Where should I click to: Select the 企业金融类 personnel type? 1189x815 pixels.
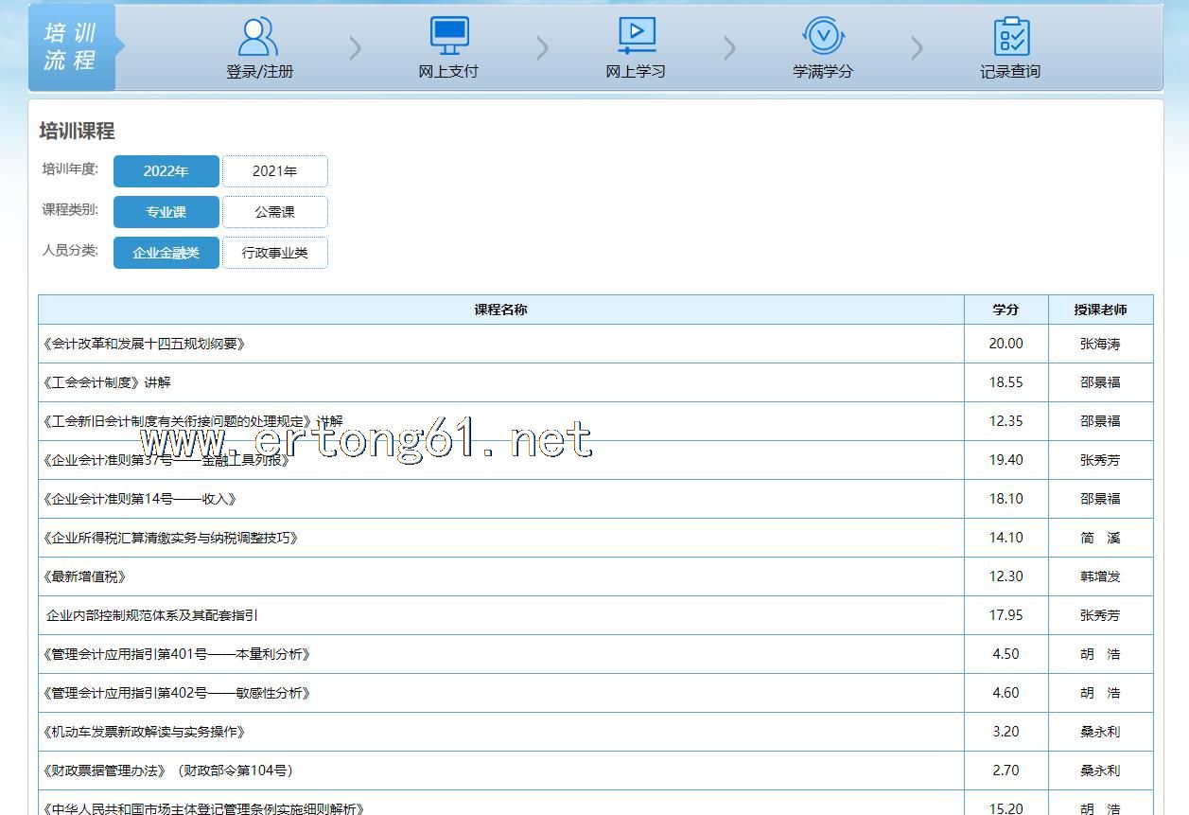(x=166, y=253)
